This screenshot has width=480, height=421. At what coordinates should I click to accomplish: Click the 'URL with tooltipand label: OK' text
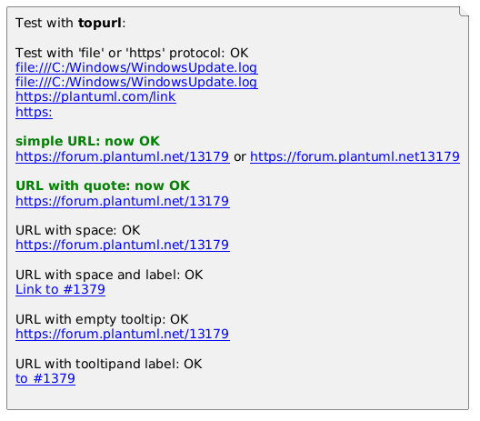tap(109, 364)
